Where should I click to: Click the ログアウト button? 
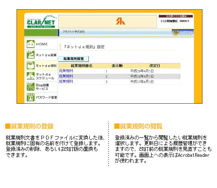pos(183,32)
